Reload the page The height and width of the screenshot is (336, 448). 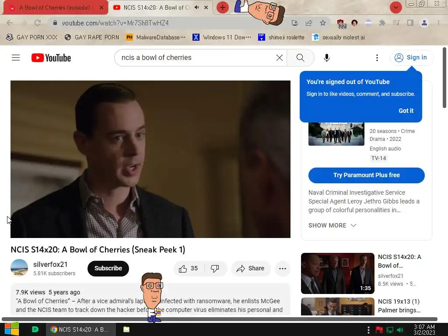38,23
